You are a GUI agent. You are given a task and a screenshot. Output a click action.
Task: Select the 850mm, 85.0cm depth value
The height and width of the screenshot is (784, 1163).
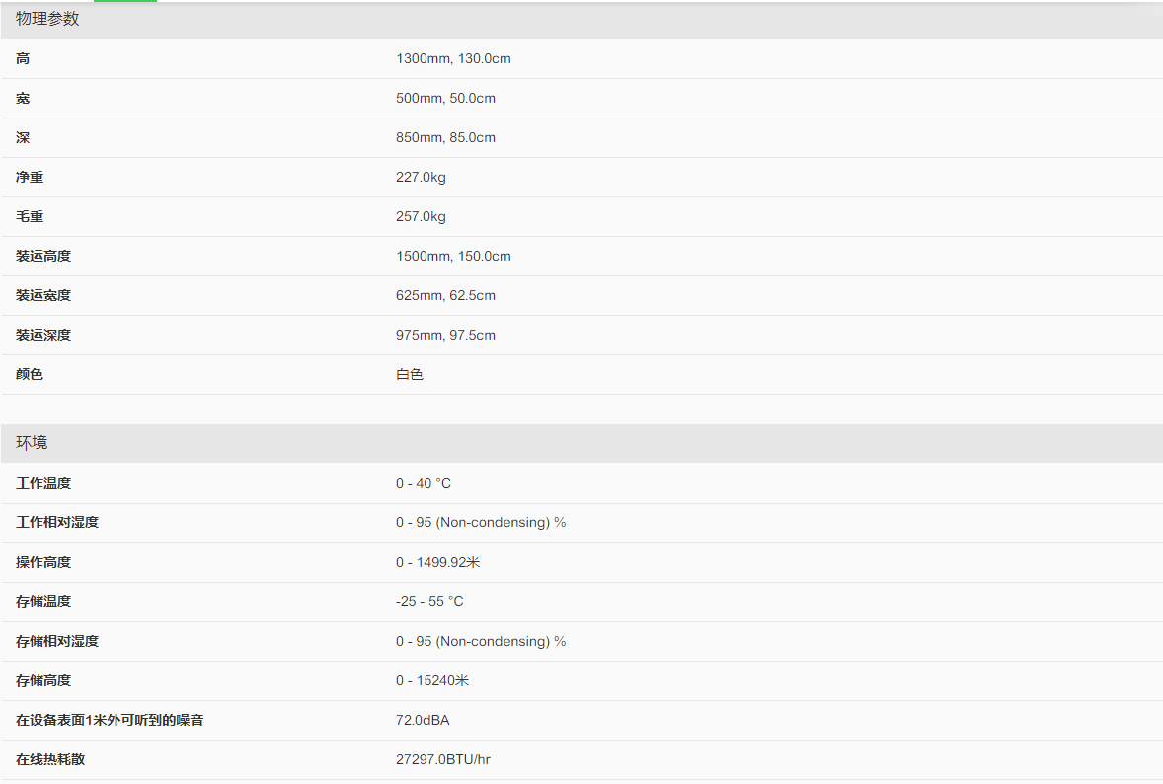coord(445,138)
